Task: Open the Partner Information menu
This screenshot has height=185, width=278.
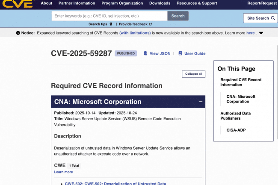Action: (77, 3)
